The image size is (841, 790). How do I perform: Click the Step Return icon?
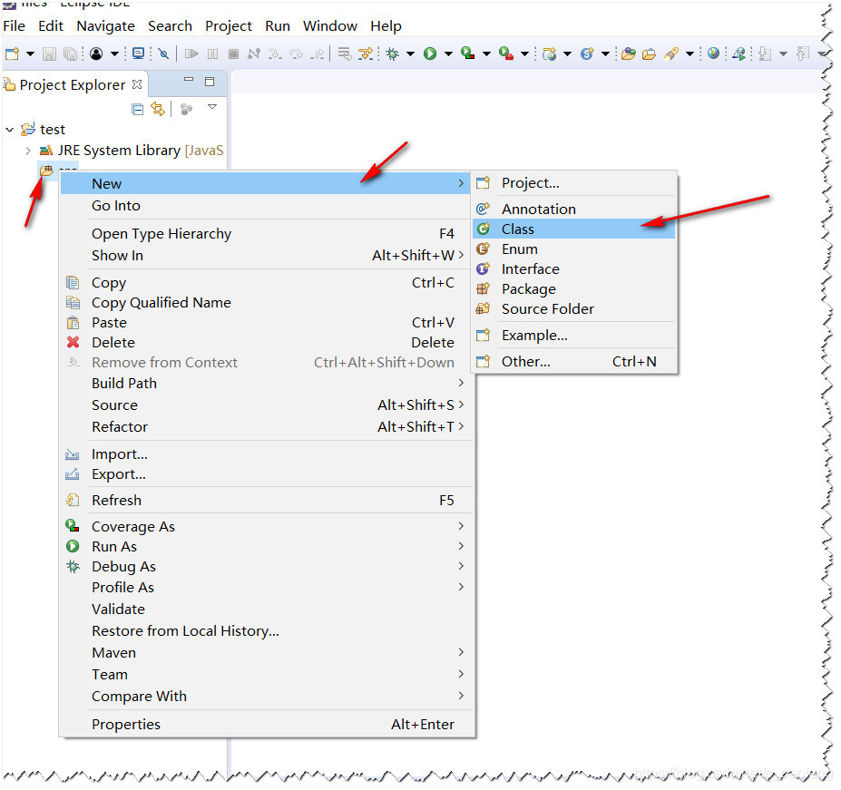point(318,54)
